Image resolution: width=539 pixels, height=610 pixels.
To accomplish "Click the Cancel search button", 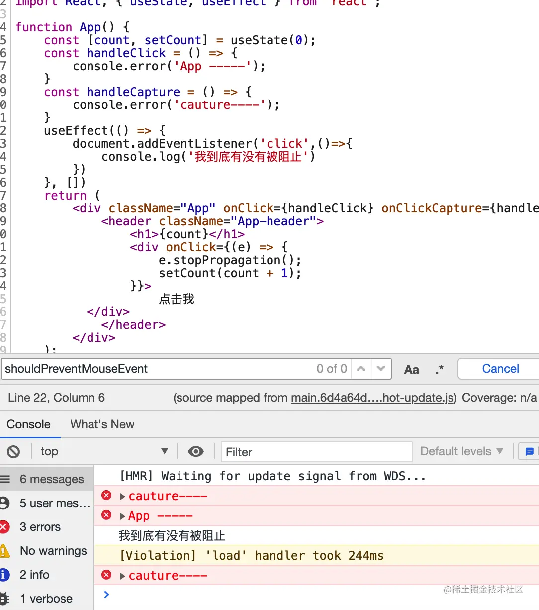I will [500, 369].
